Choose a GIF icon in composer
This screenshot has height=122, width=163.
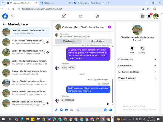tap(71, 110)
